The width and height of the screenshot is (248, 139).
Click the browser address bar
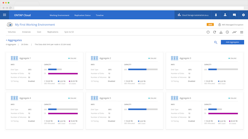(x=129, y=8)
